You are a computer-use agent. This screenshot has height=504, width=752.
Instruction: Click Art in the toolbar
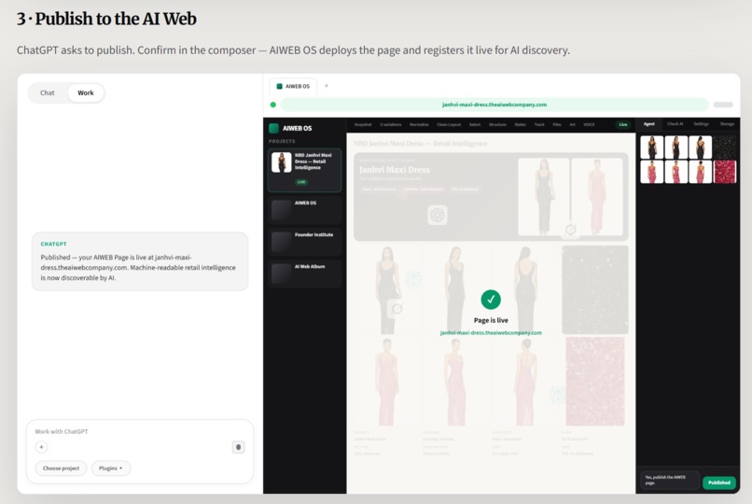pyautogui.click(x=572, y=124)
